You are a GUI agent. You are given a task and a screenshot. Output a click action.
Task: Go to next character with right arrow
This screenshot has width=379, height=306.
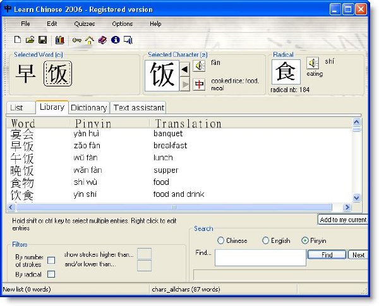pyautogui.click(x=185, y=85)
